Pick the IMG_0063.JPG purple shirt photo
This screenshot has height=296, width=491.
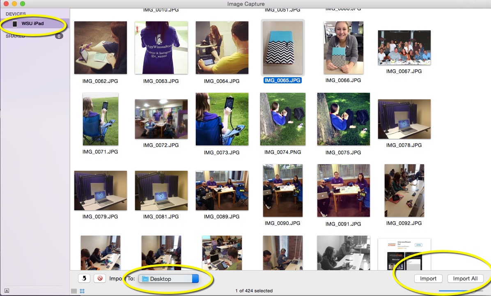161,48
